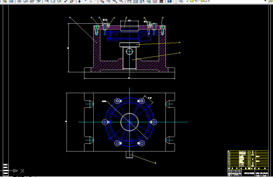
Task: Click the Copy toolbar icon
Action: [x=53, y=1]
